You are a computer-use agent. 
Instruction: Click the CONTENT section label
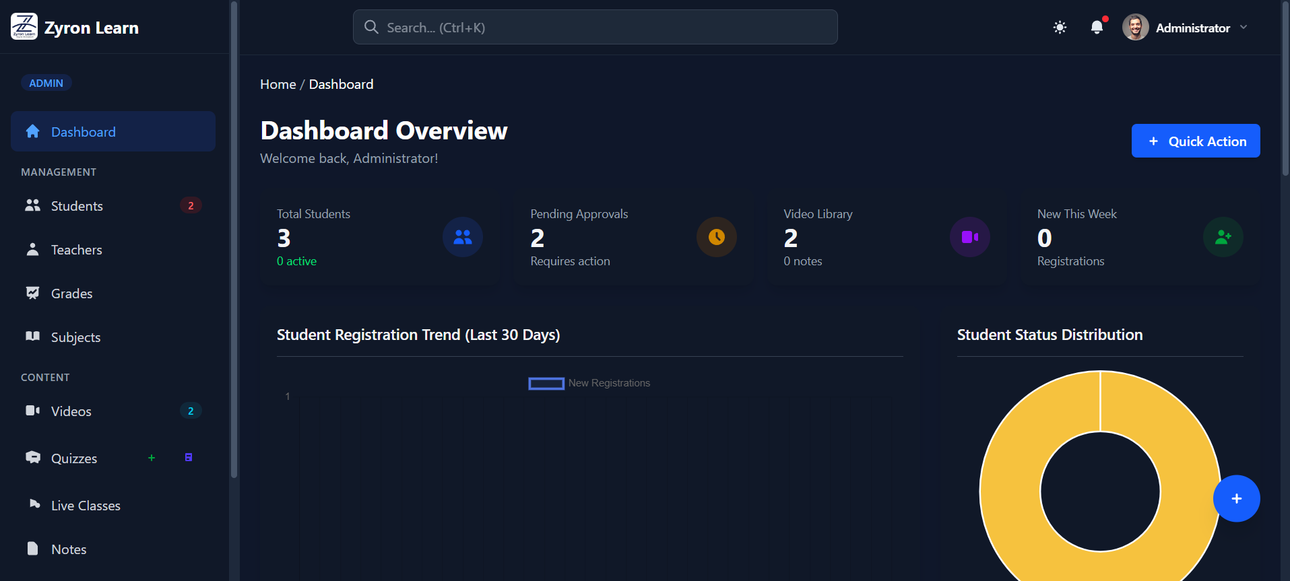click(x=45, y=378)
